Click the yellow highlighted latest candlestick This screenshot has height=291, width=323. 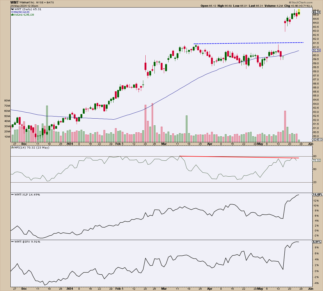299,12
